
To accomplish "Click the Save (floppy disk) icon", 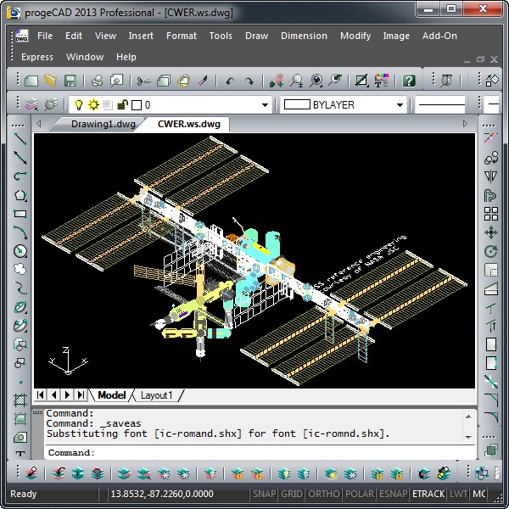I will (70, 81).
